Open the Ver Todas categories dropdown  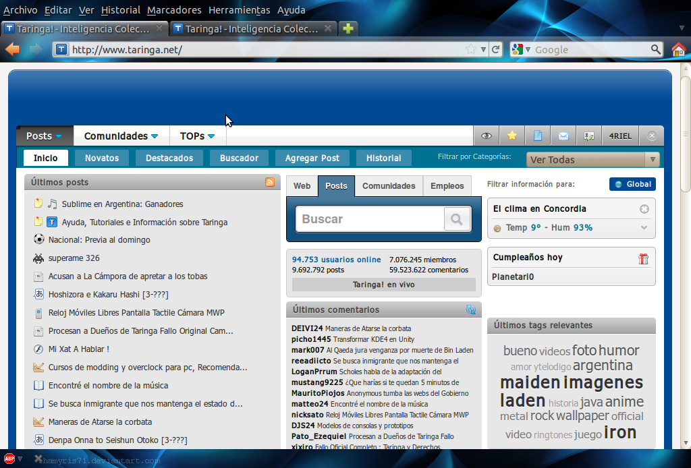(592, 159)
